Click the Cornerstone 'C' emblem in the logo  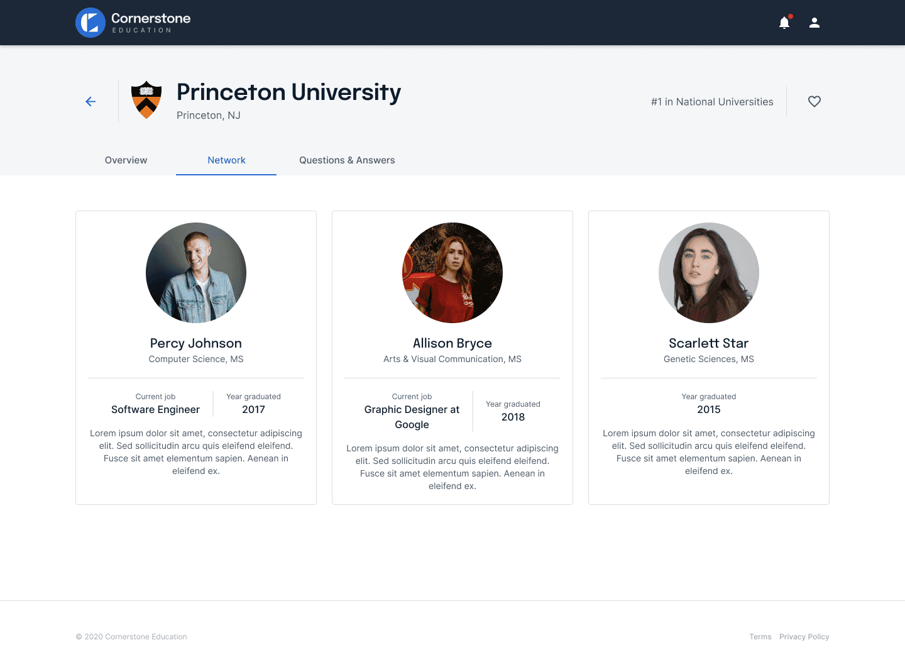89,22
